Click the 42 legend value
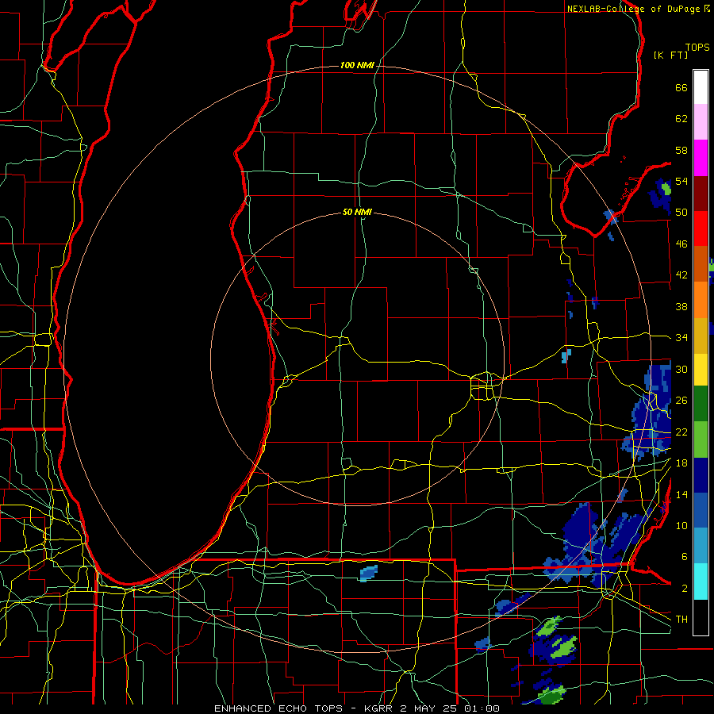714x714 pixels. point(681,274)
